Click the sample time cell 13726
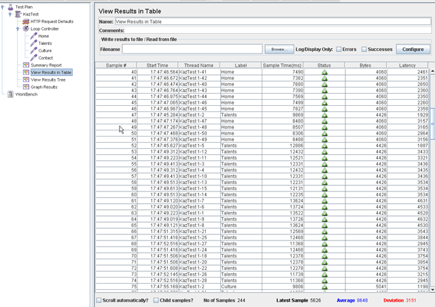The image size is (435, 307). point(283,219)
